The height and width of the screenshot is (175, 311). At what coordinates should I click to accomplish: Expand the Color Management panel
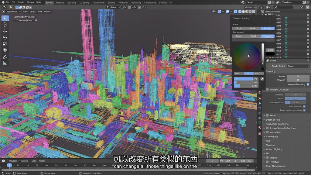tap(275, 166)
